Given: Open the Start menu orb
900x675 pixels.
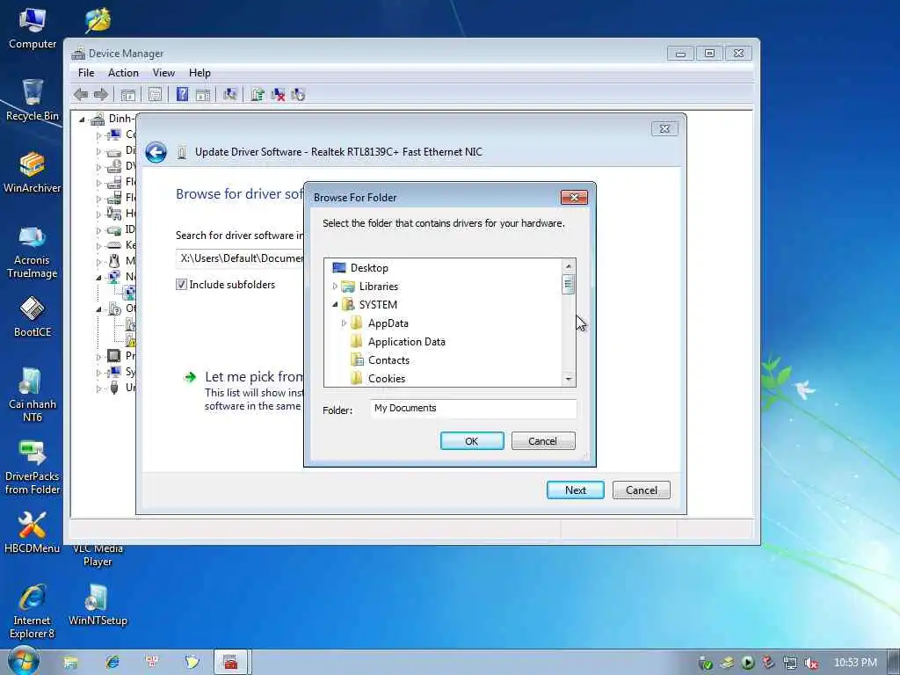Looking at the screenshot, I should (x=24, y=661).
